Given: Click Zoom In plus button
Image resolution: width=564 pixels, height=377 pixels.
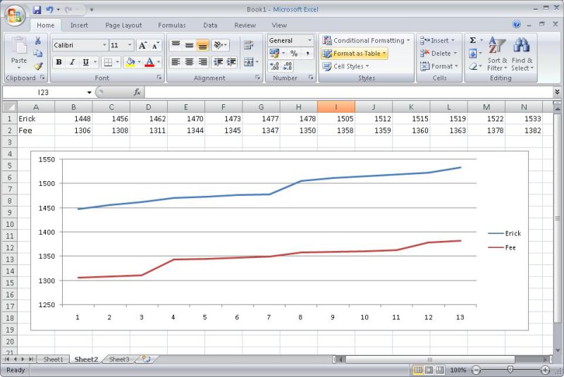Looking at the screenshot, I should coord(545,370).
